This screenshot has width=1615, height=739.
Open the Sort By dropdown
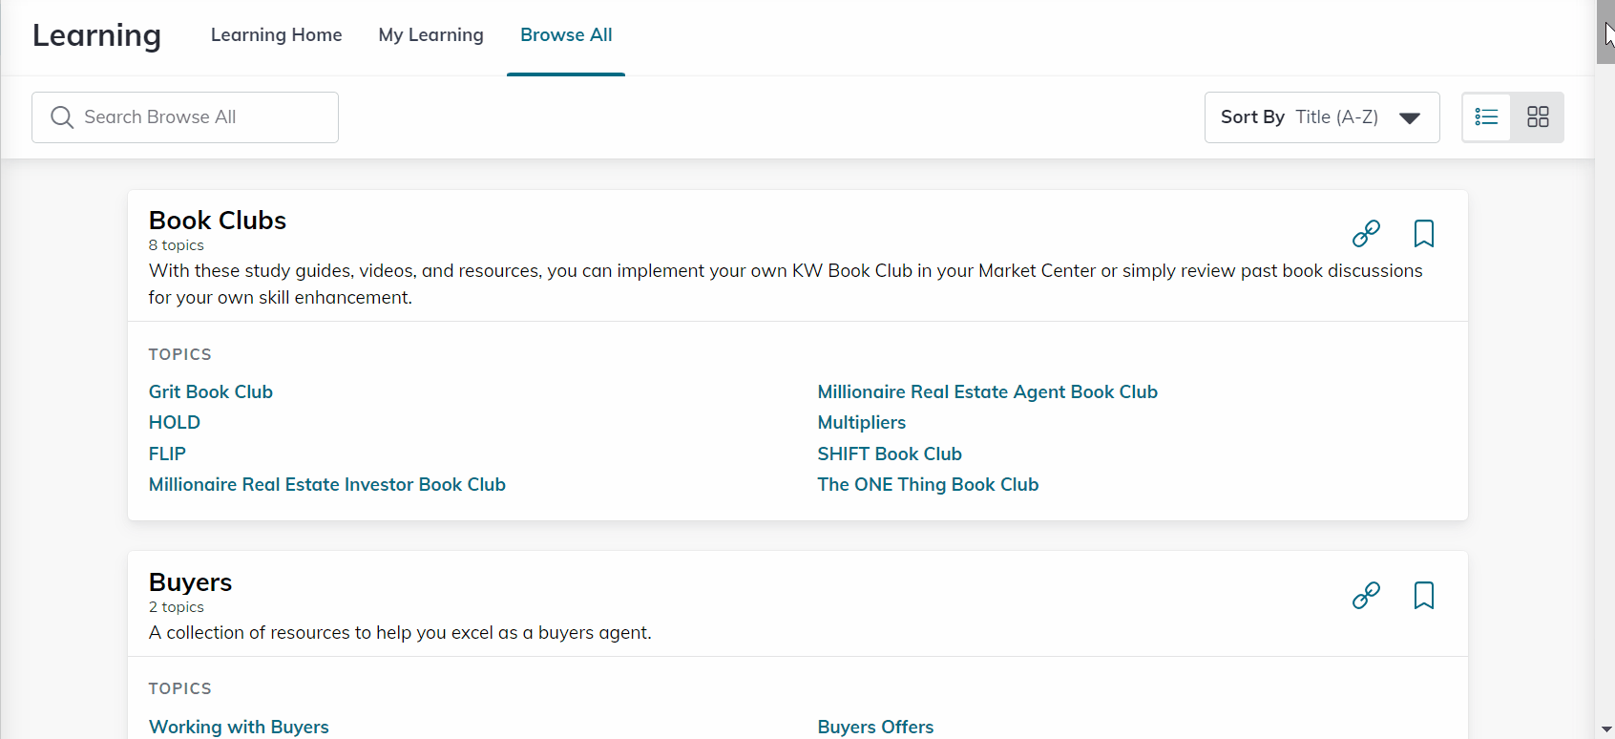pos(1322,117)
